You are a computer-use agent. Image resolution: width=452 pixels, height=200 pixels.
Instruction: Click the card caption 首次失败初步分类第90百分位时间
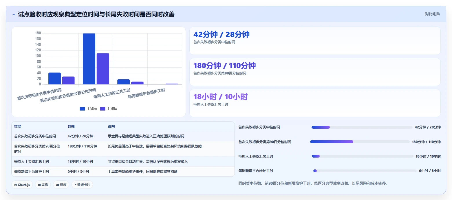(220, 73)
